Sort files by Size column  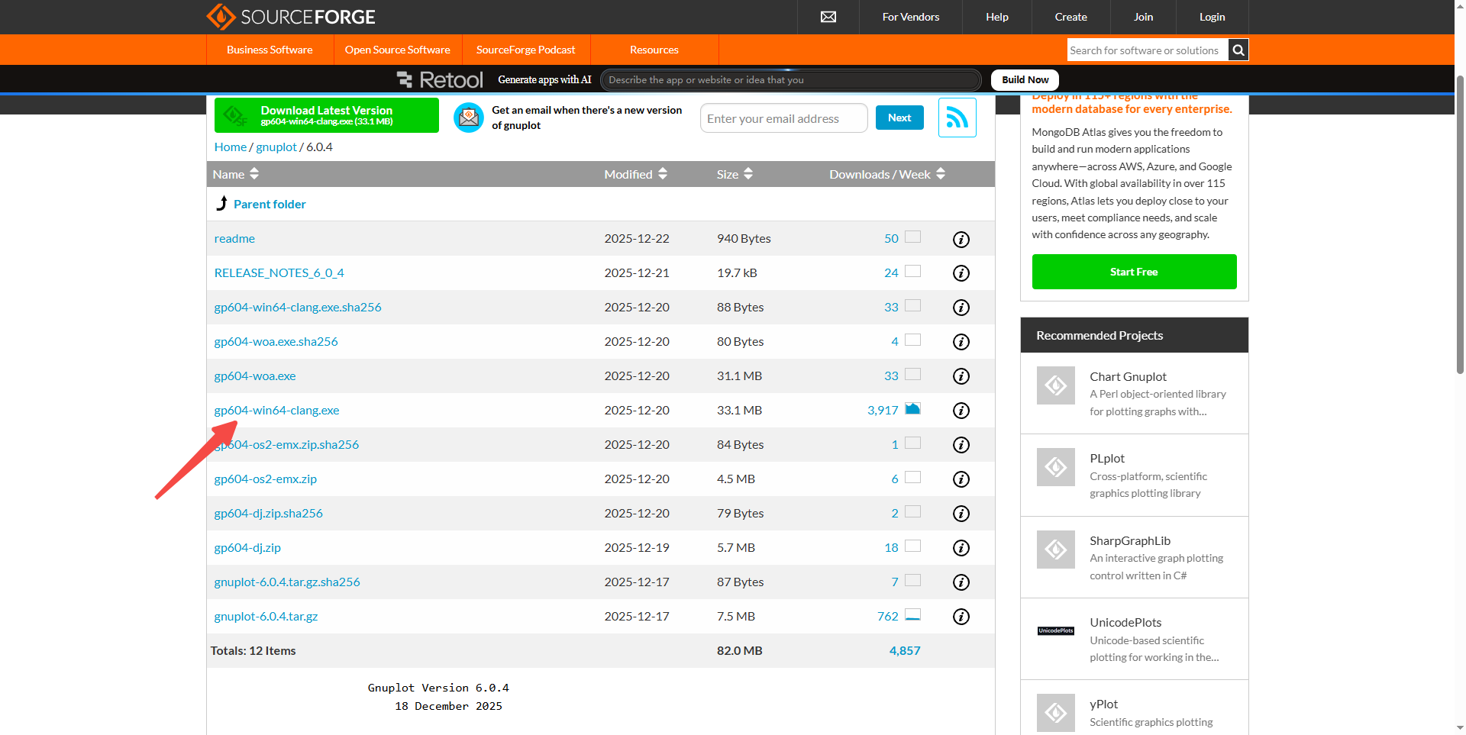pyautogui.click(x=735, y=174)
